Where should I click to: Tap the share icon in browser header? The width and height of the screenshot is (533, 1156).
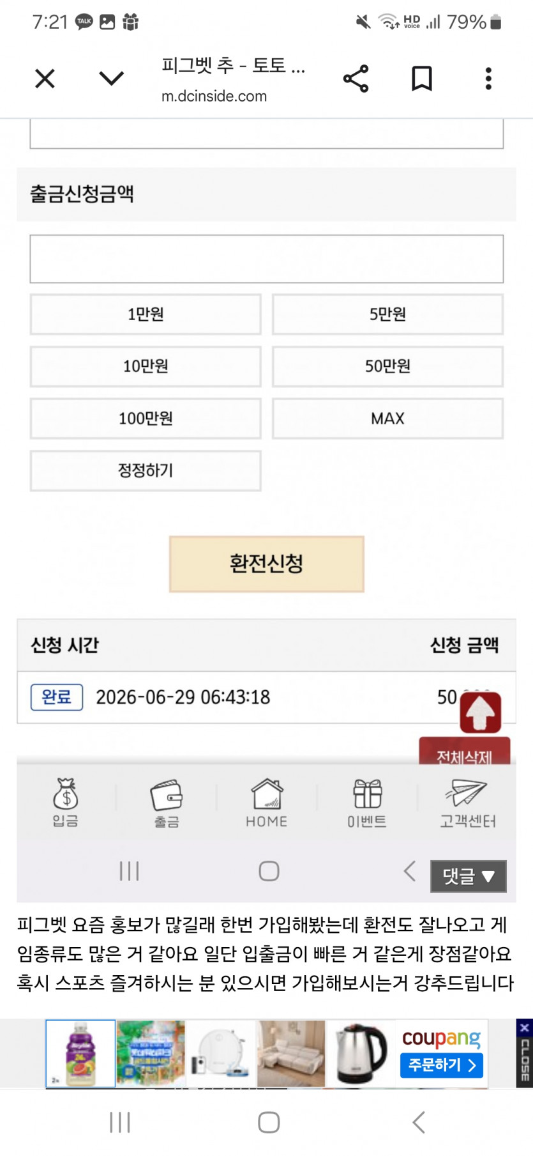(356, 79)
